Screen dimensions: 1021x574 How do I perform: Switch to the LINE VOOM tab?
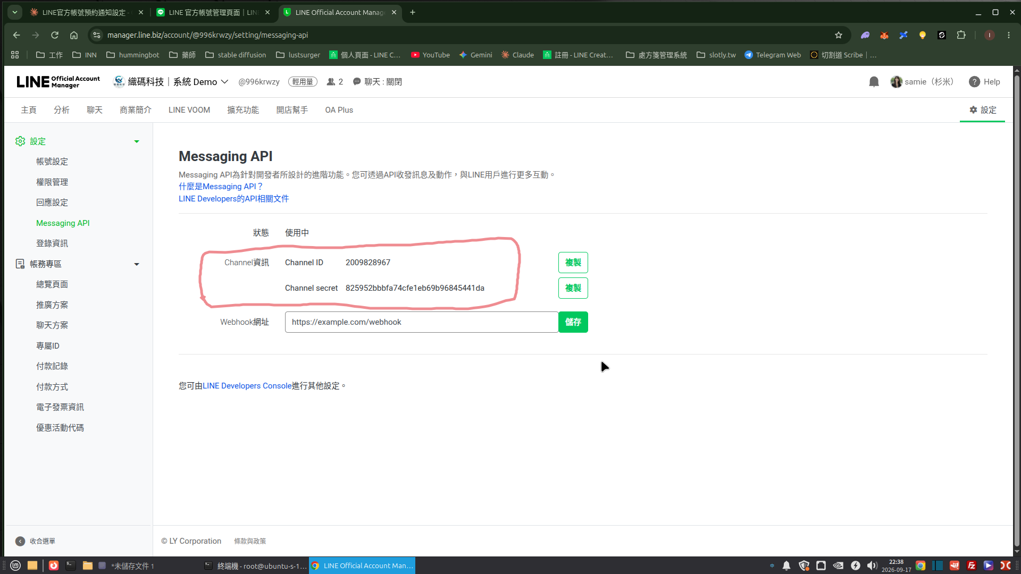point(189,110)
